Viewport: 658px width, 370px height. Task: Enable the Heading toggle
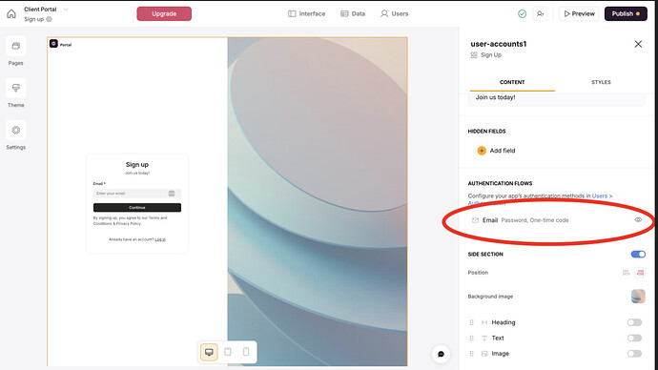point(634,322)
